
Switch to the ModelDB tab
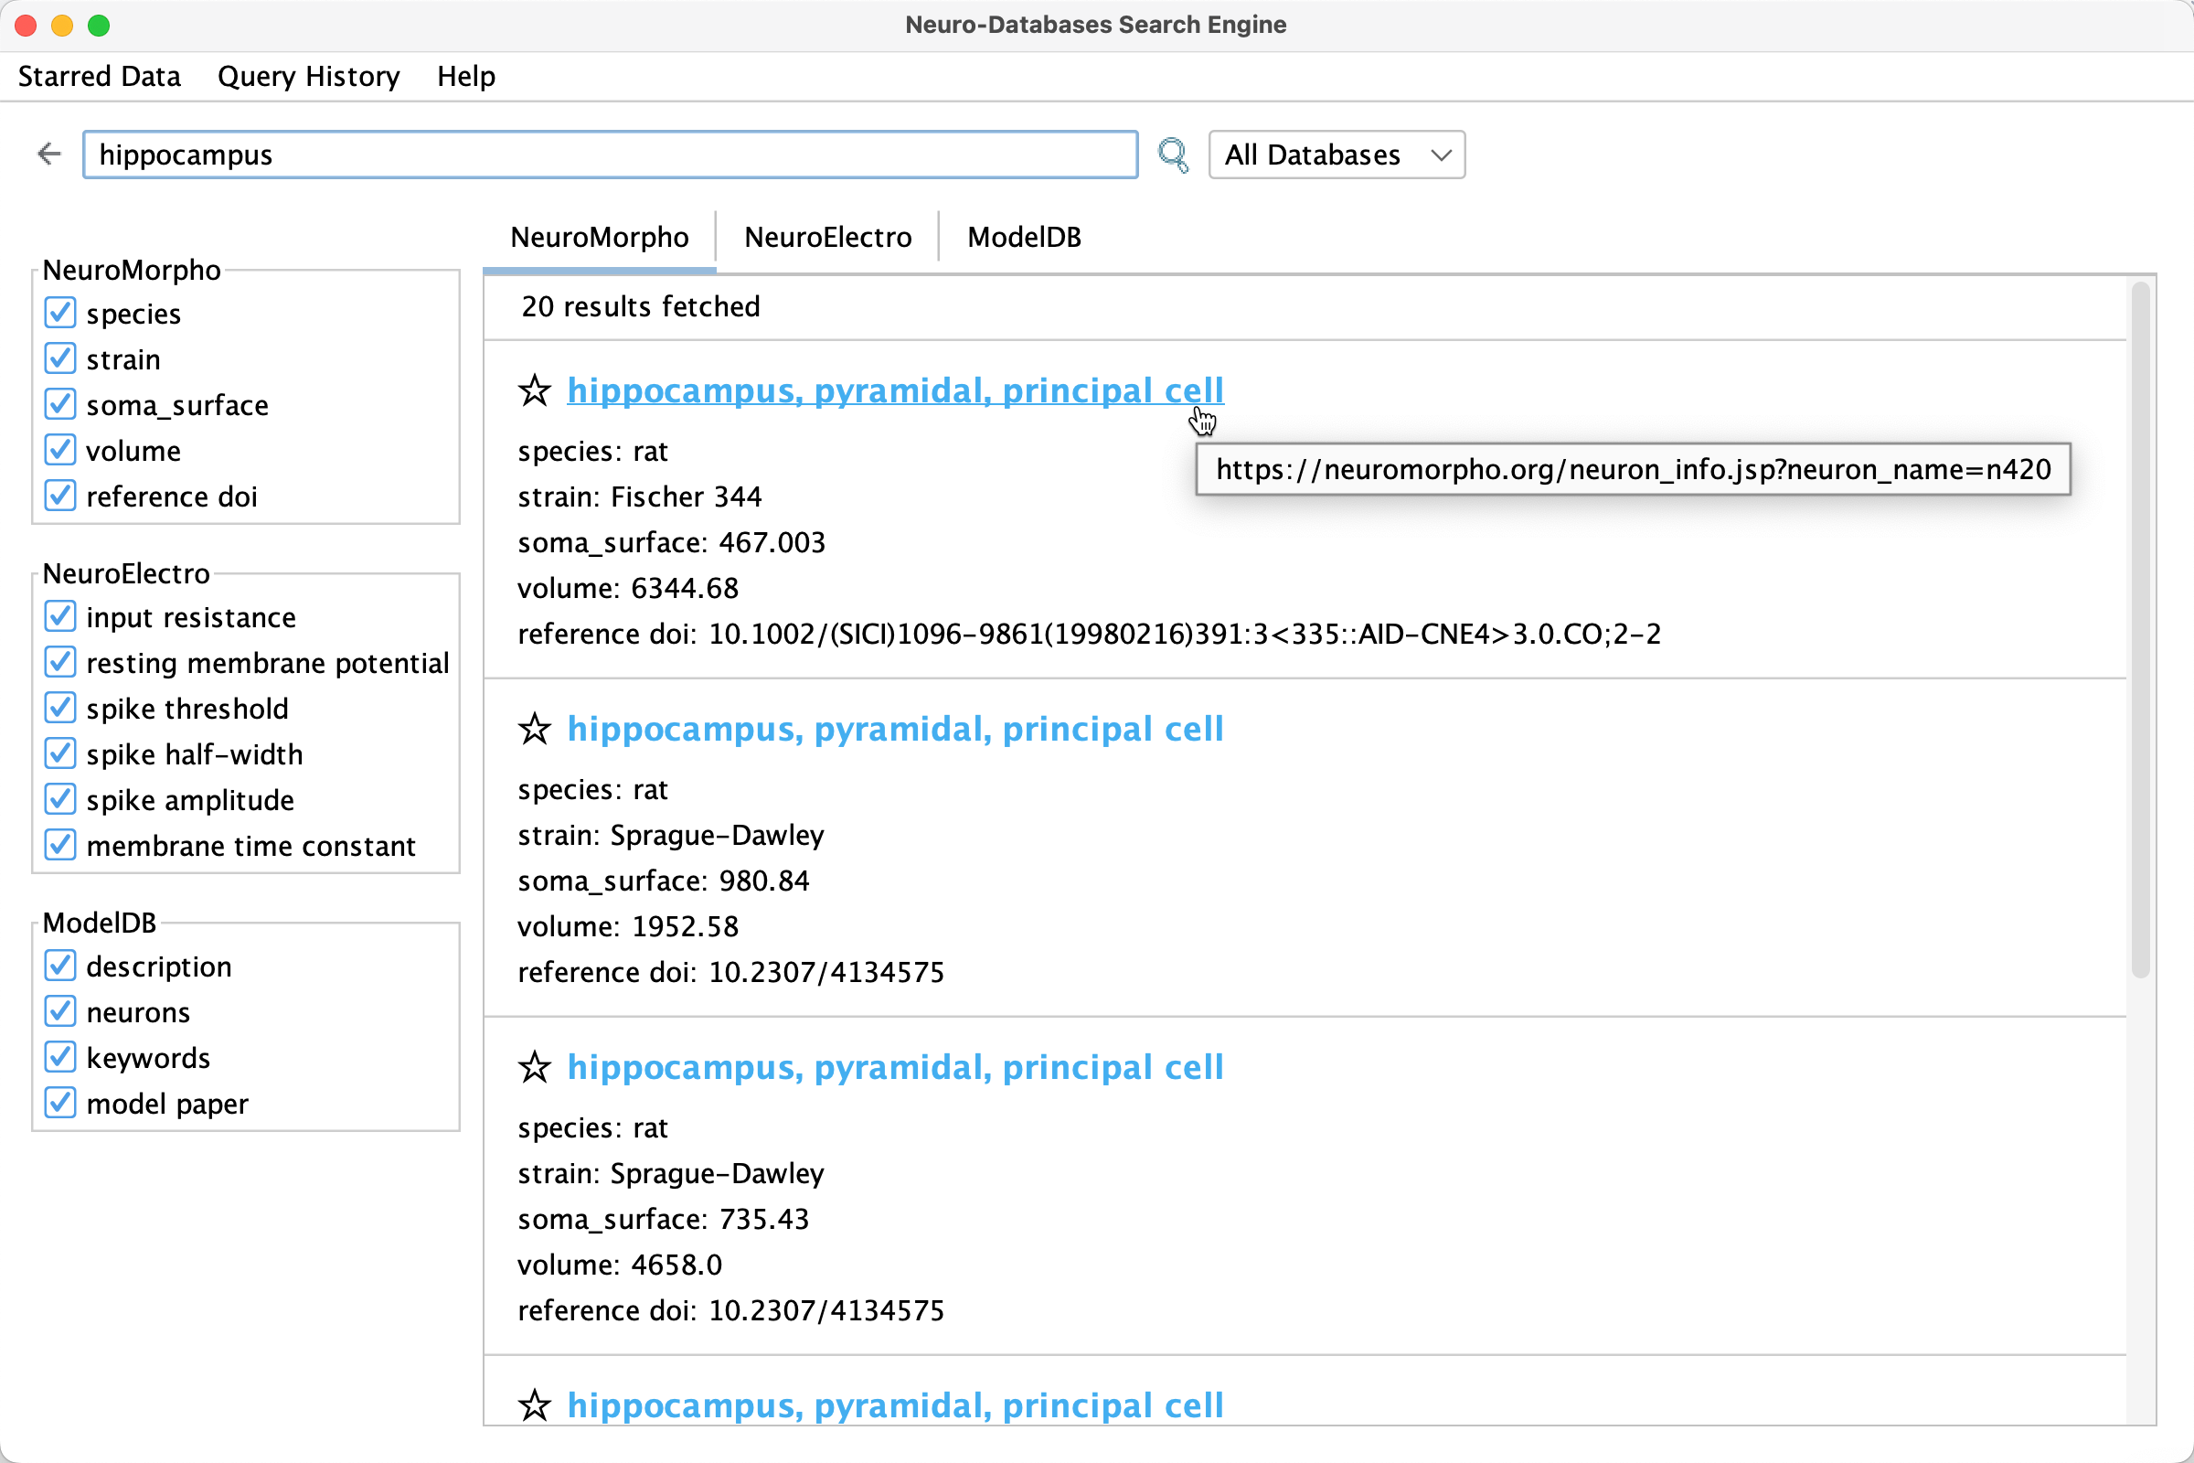tap(1023, 237)
